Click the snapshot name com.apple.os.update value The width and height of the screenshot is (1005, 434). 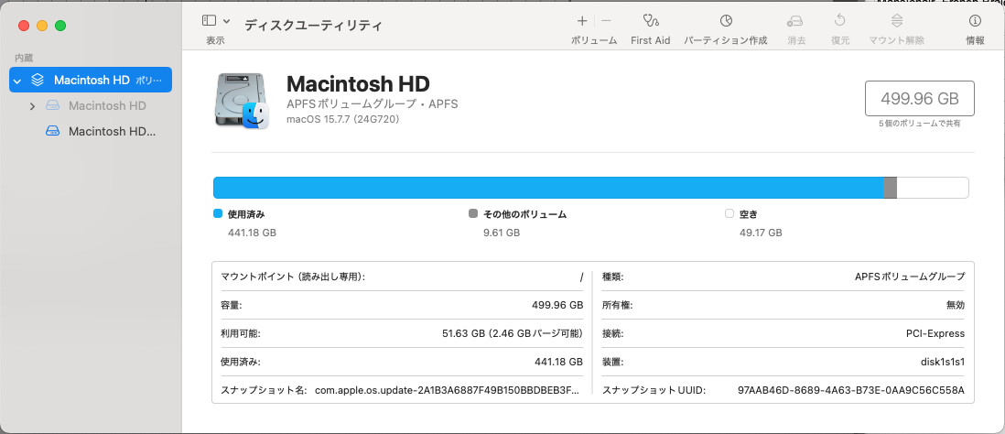(448, 390)
